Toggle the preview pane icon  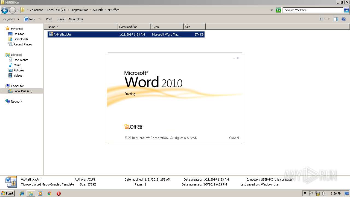point(336,19)
